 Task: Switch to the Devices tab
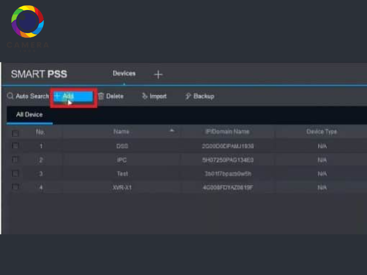(x=124, y=74)
